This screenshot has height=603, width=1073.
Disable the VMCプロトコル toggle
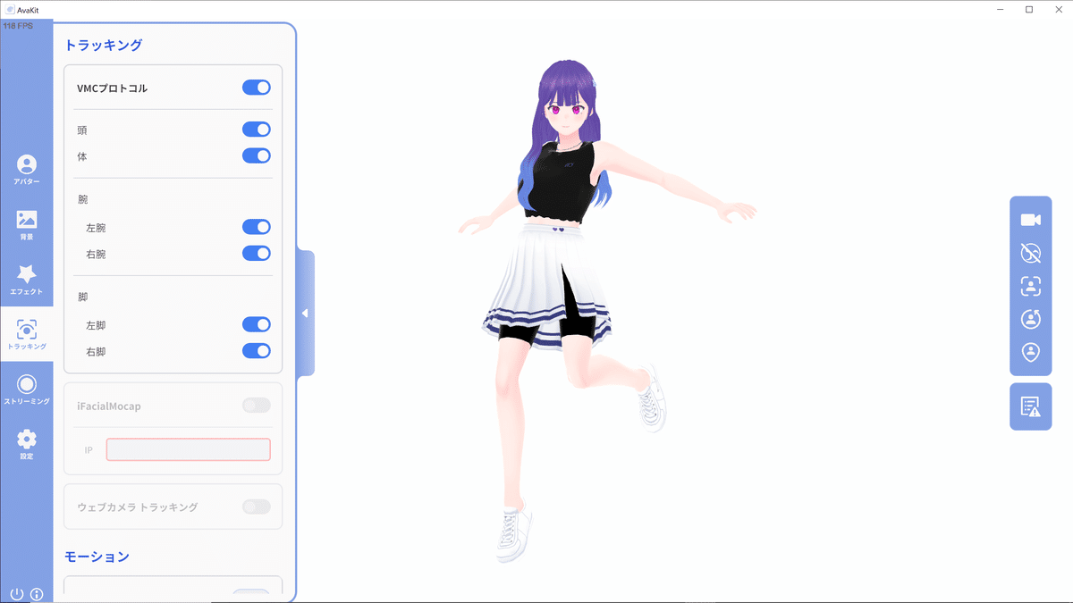pos(257,87)
